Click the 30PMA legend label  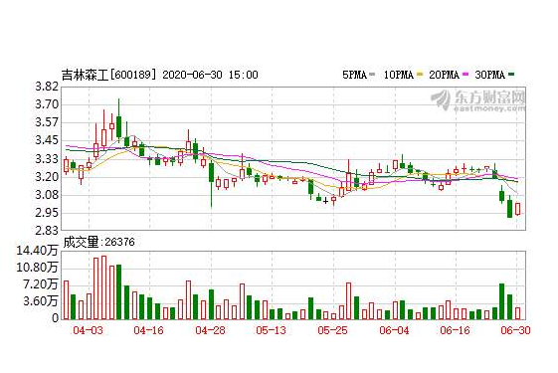coord(489,75)
